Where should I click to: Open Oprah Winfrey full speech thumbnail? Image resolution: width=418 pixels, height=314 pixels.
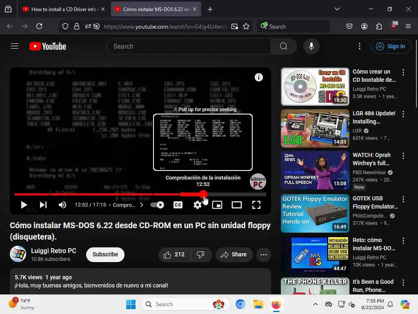point(315,170)
